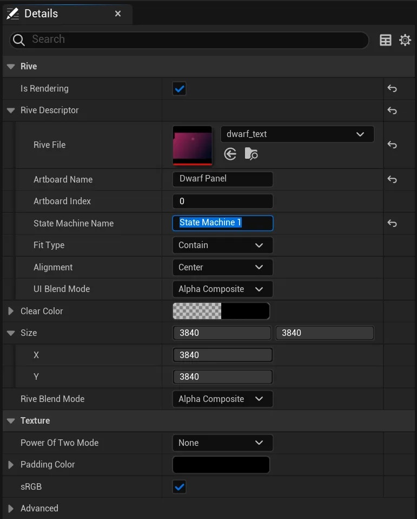The image size is (417, 519).
Task: Open the UI Blend Mode dropdown
Action: click(x=223, y=289)
